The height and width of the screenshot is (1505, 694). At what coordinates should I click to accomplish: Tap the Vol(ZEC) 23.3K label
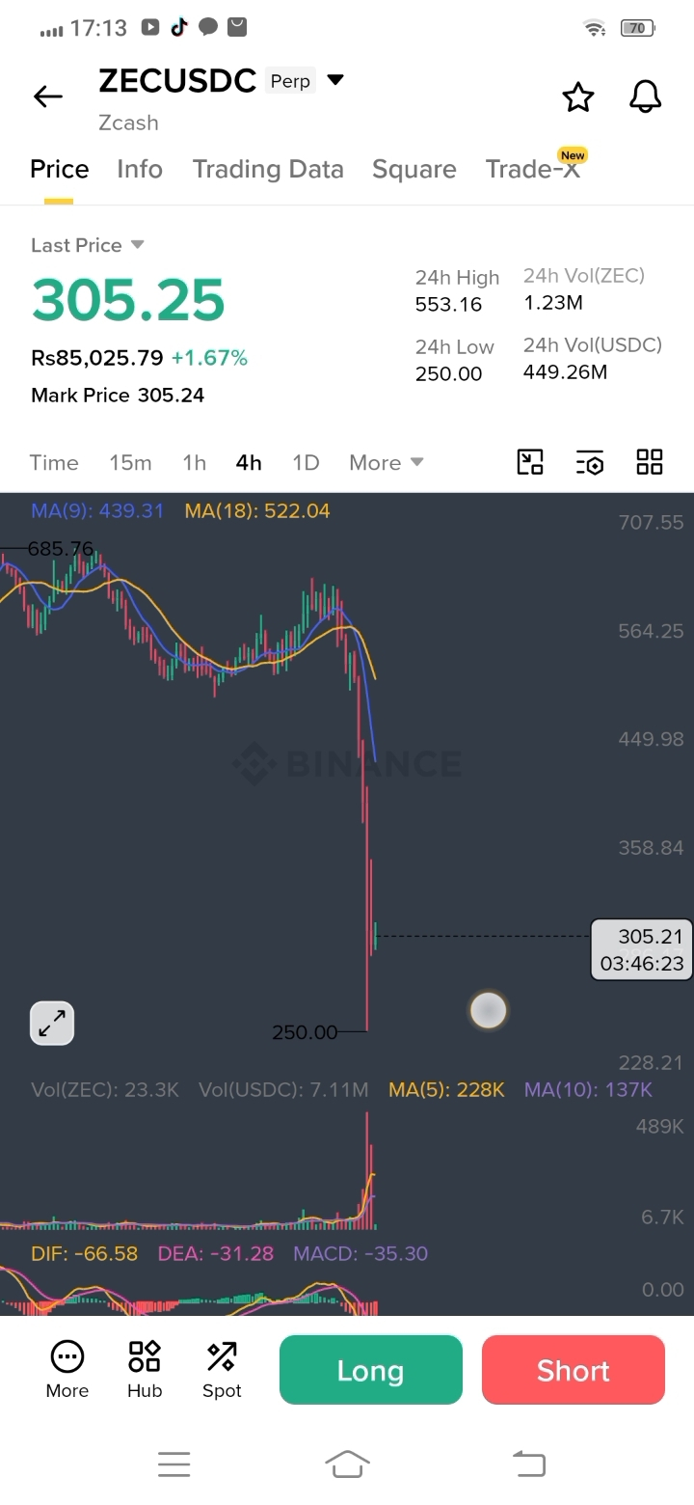coord(105,1090)
